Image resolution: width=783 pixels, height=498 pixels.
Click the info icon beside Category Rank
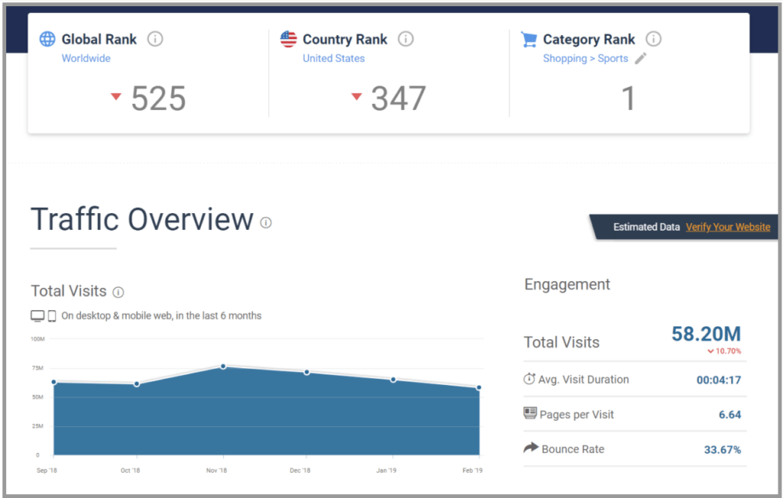tap(653, 39)
